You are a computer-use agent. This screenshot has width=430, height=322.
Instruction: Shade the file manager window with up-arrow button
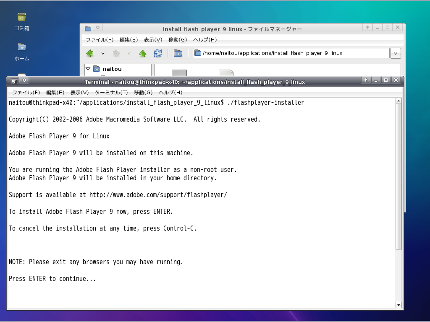tap(367, 27)
